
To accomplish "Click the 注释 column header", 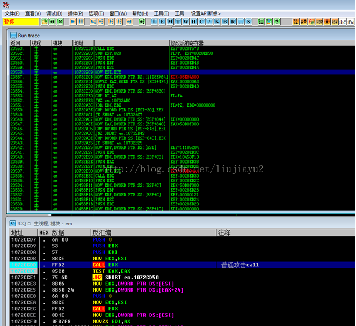I will [286, 232].
